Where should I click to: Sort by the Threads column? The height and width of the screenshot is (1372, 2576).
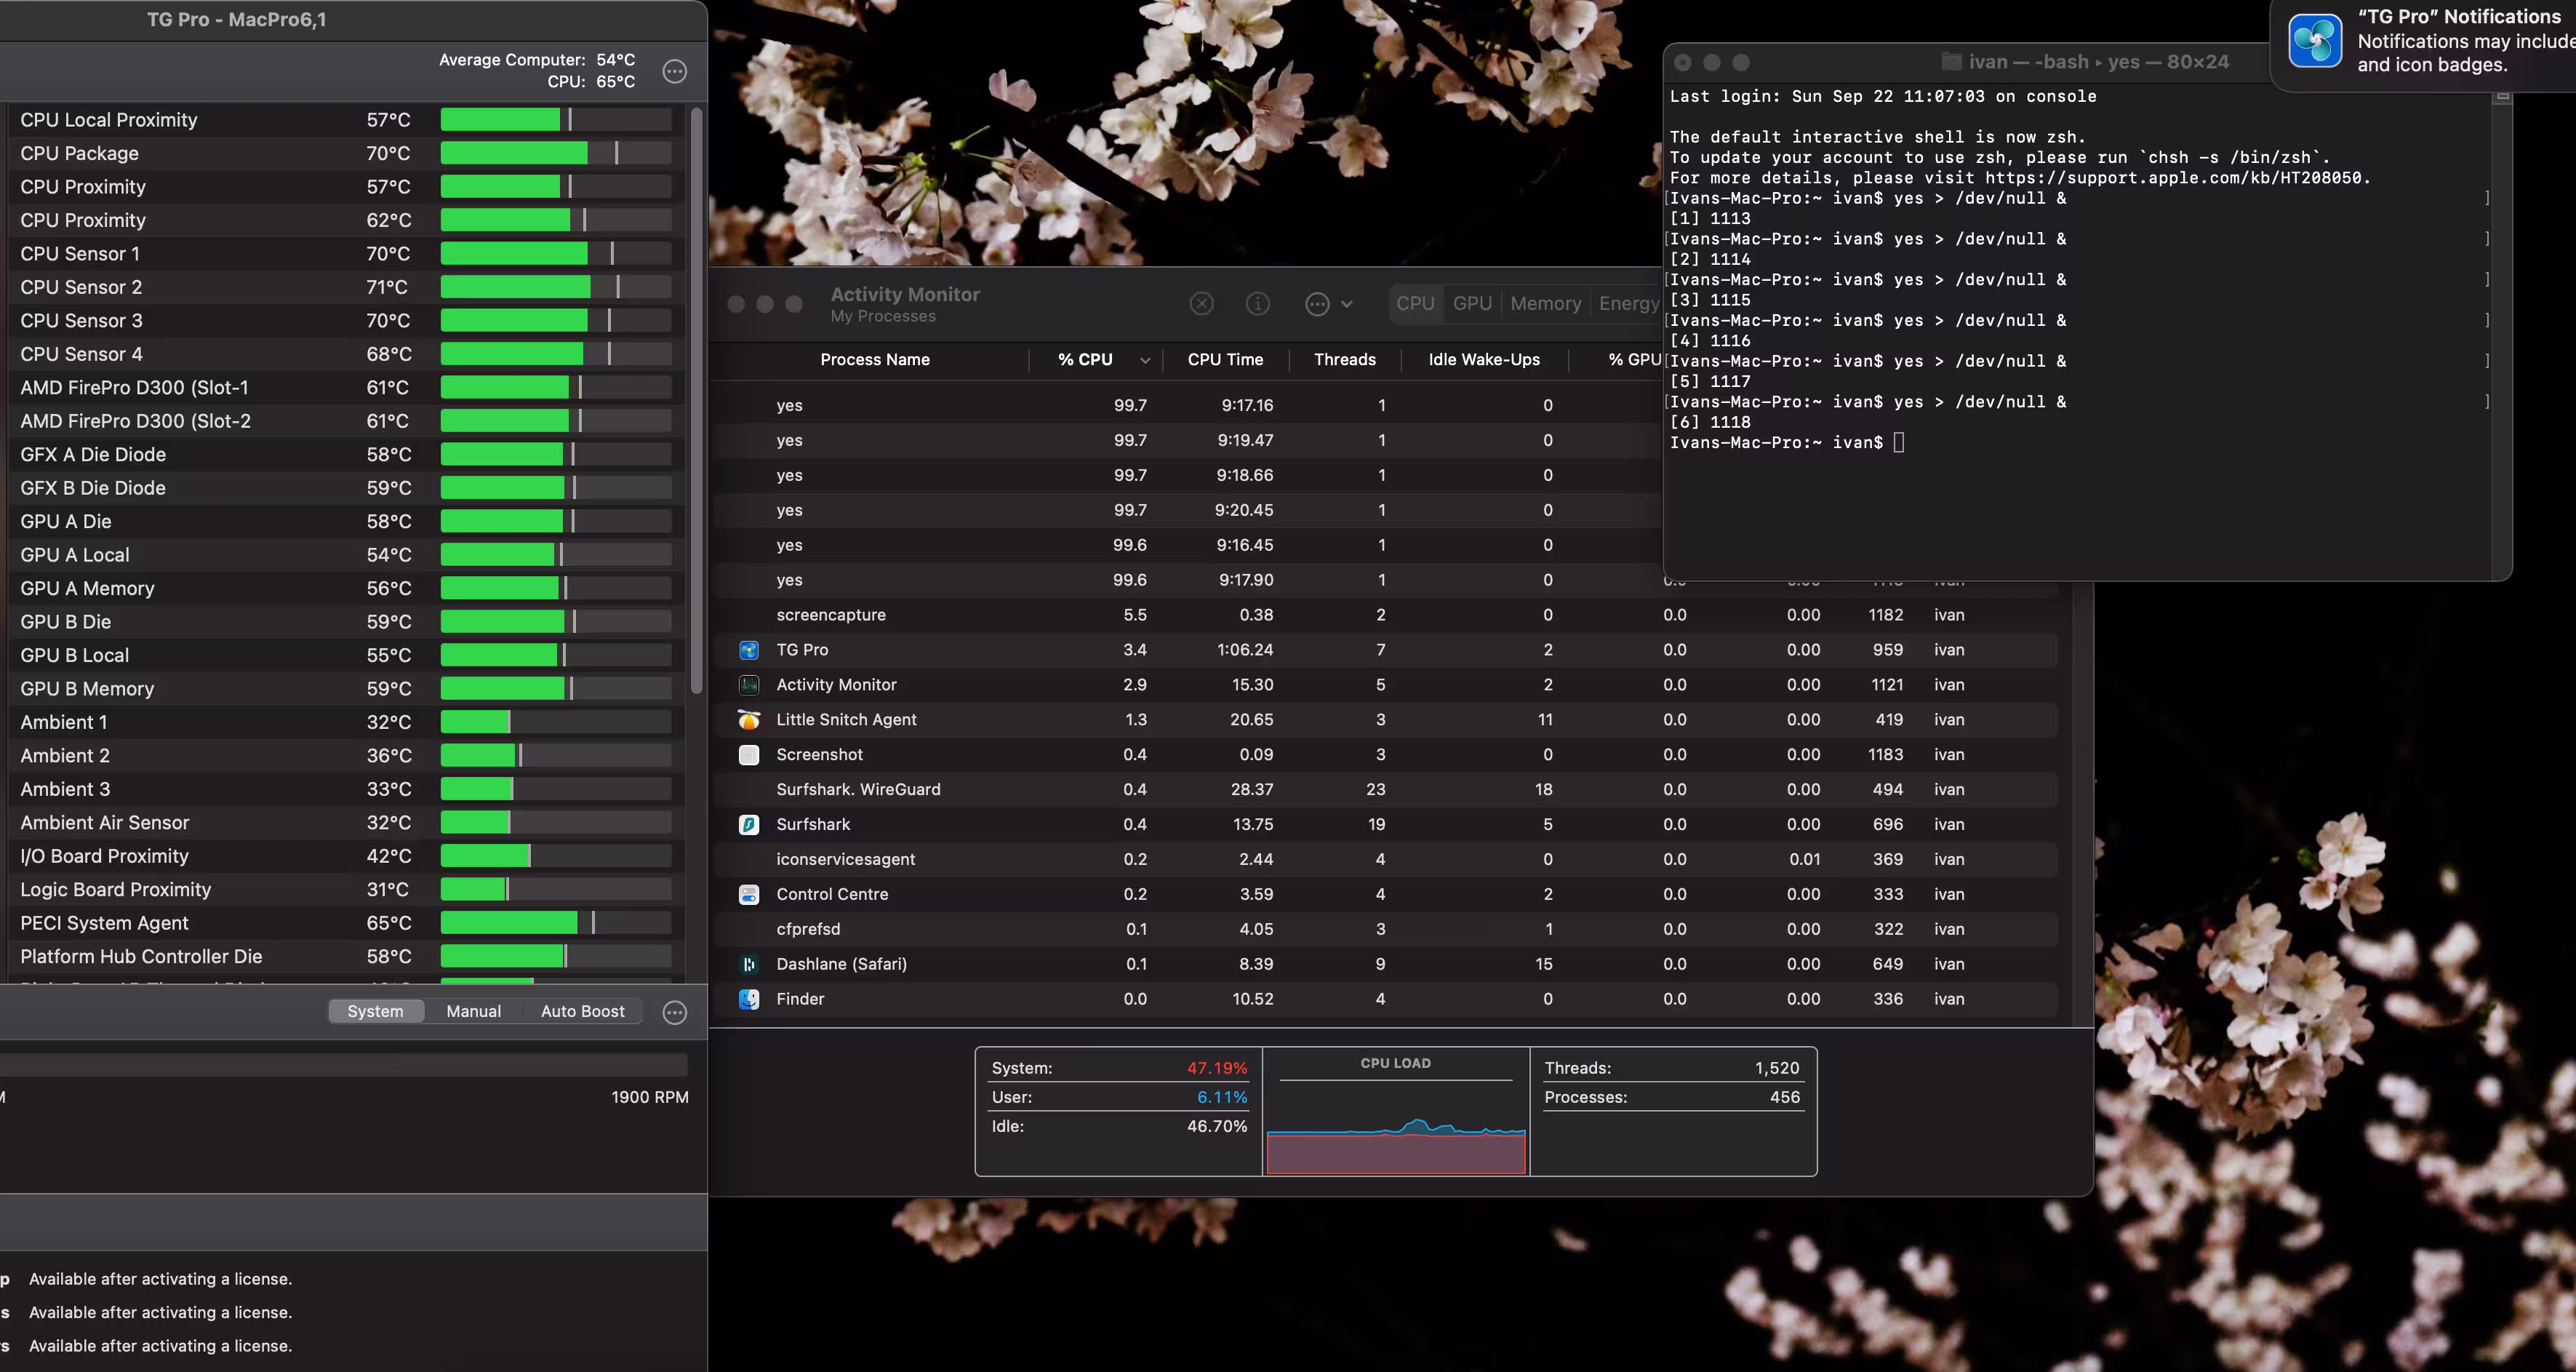pyautogui.click(x=1344, y=360)
